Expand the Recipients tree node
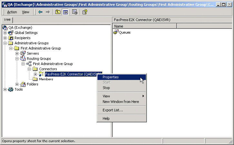 pos(5,38)
